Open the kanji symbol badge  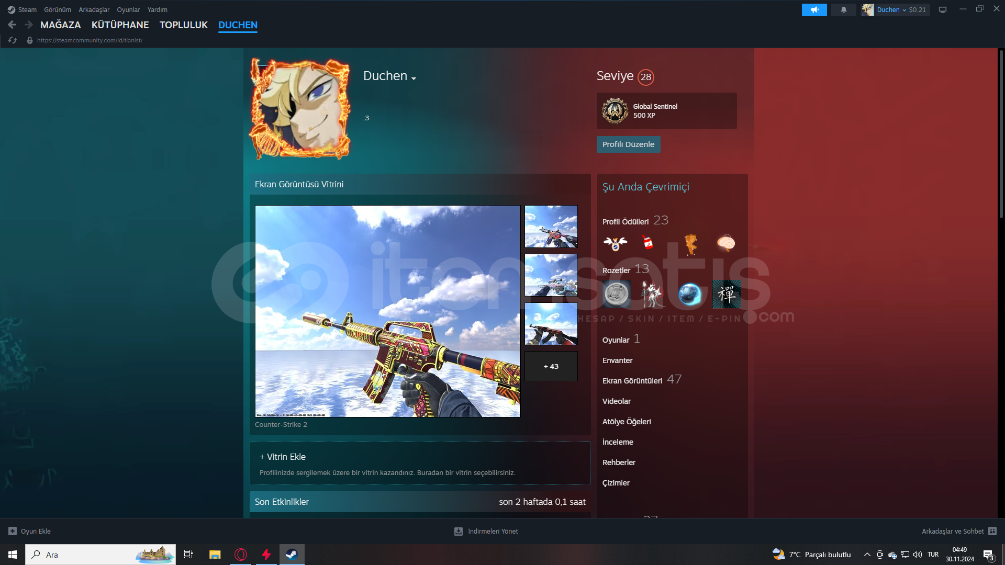pos(727,294)
